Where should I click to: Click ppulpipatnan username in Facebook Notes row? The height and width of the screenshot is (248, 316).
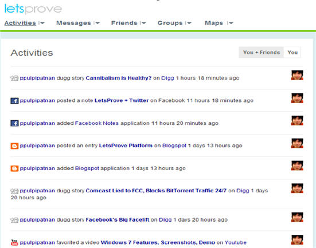37,123
